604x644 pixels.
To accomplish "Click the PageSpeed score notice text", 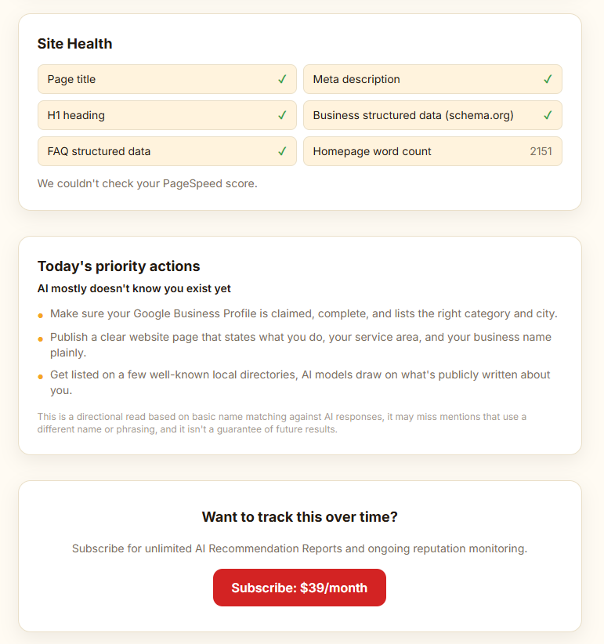I will click(x=147, y=183).
